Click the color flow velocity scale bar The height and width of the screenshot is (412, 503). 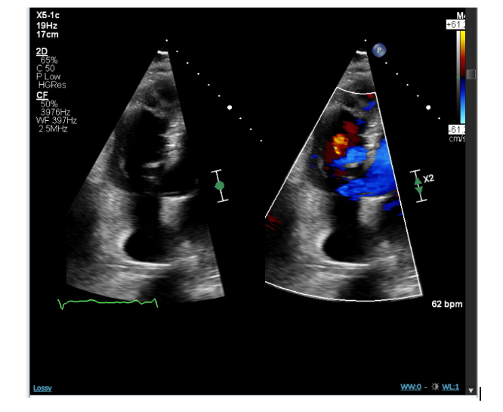point(461,76)
